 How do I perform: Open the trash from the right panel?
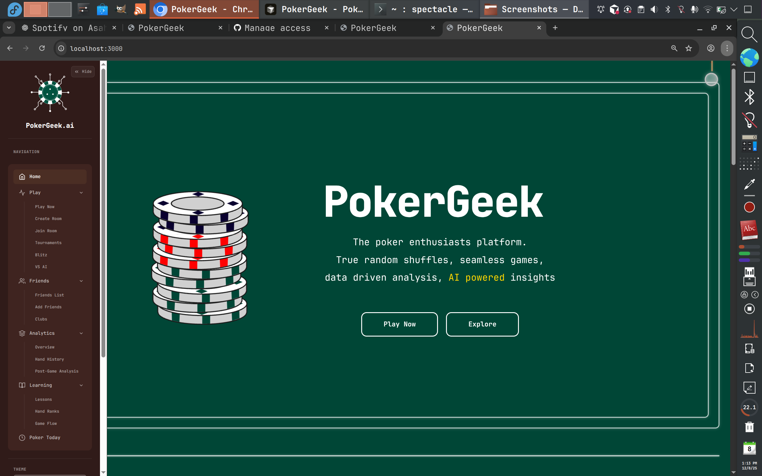pos(749,427)
